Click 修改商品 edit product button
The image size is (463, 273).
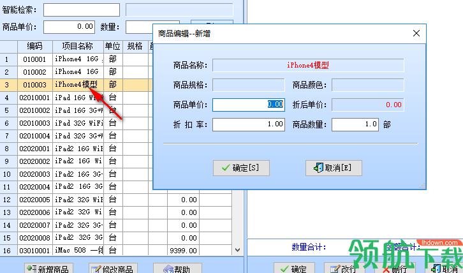(x=113, y=269)
